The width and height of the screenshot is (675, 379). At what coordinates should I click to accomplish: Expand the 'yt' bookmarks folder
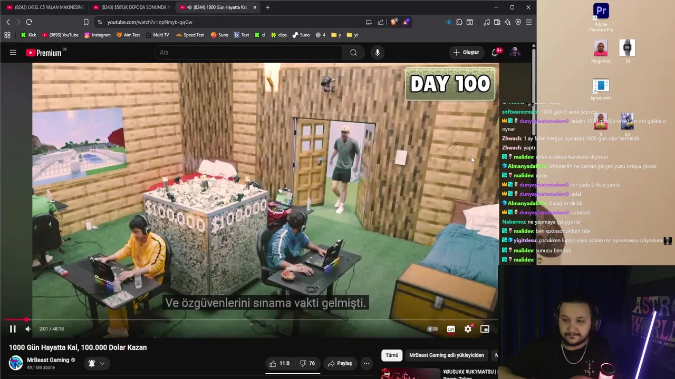click(x=352, y=35)
